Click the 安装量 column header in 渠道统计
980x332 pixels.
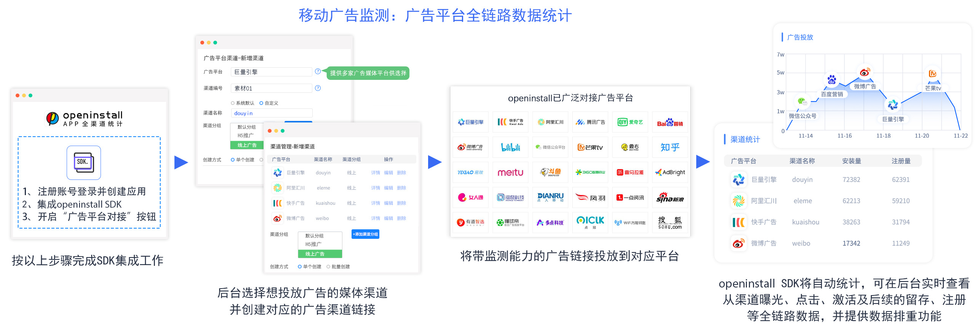(x=852, y=161)
